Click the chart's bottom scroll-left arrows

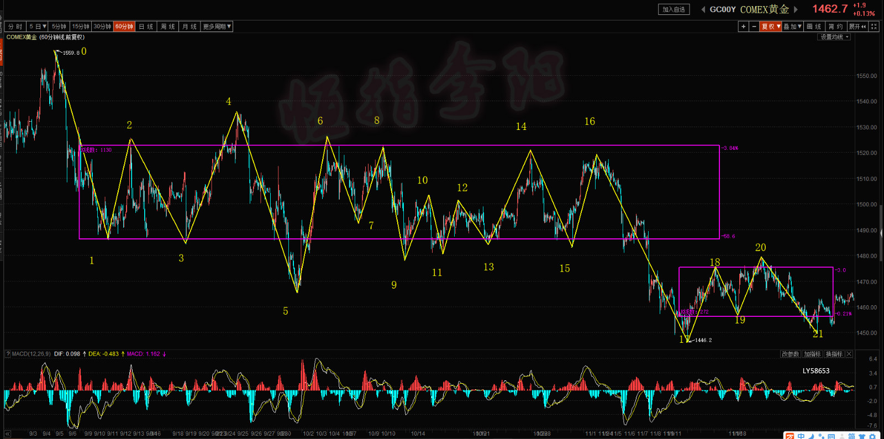(x=8, y=433)
